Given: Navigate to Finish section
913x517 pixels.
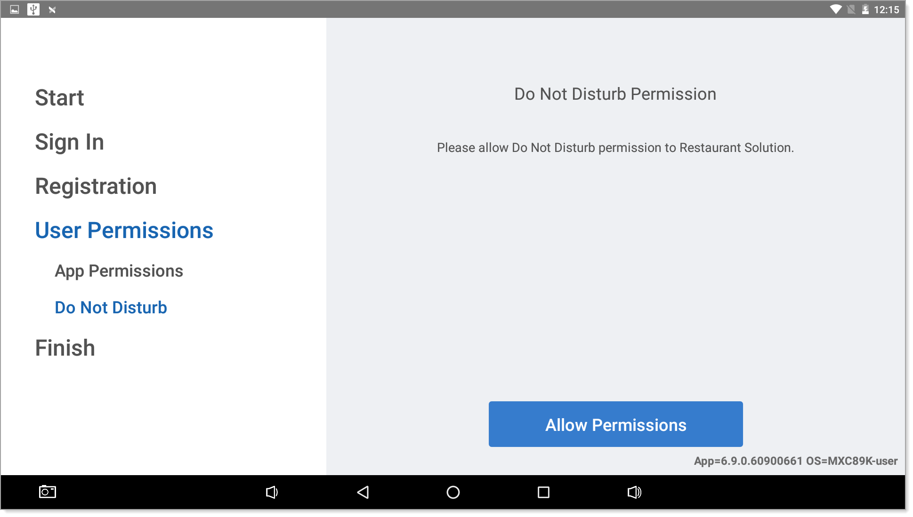Looking at the screenshot, I should pyautogui.click(x=65, y=348).
